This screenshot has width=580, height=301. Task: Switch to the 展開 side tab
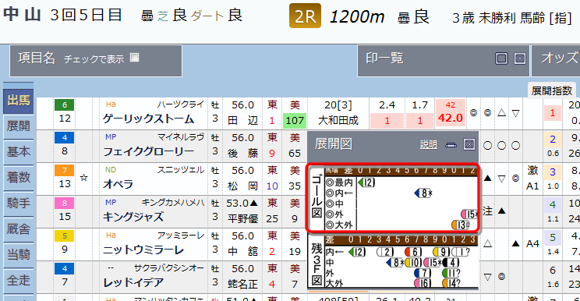click(x=19, y=126)
